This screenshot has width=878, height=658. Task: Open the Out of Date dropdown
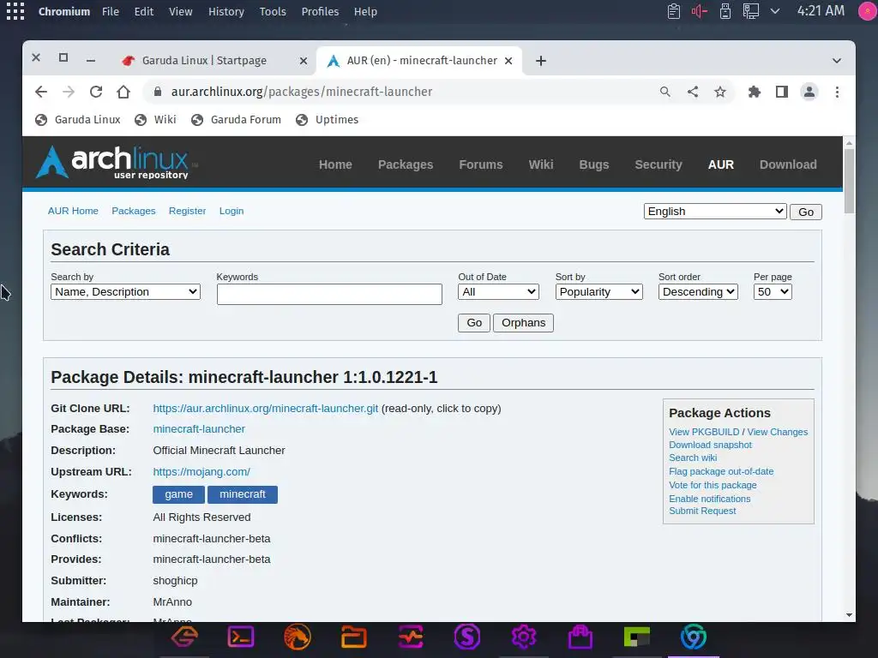click(x=498, y=291)
